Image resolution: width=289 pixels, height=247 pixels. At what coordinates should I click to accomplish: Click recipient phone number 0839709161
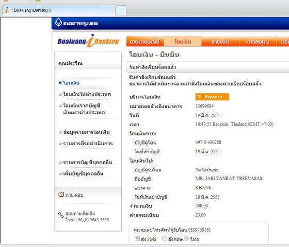pos(199,230)
